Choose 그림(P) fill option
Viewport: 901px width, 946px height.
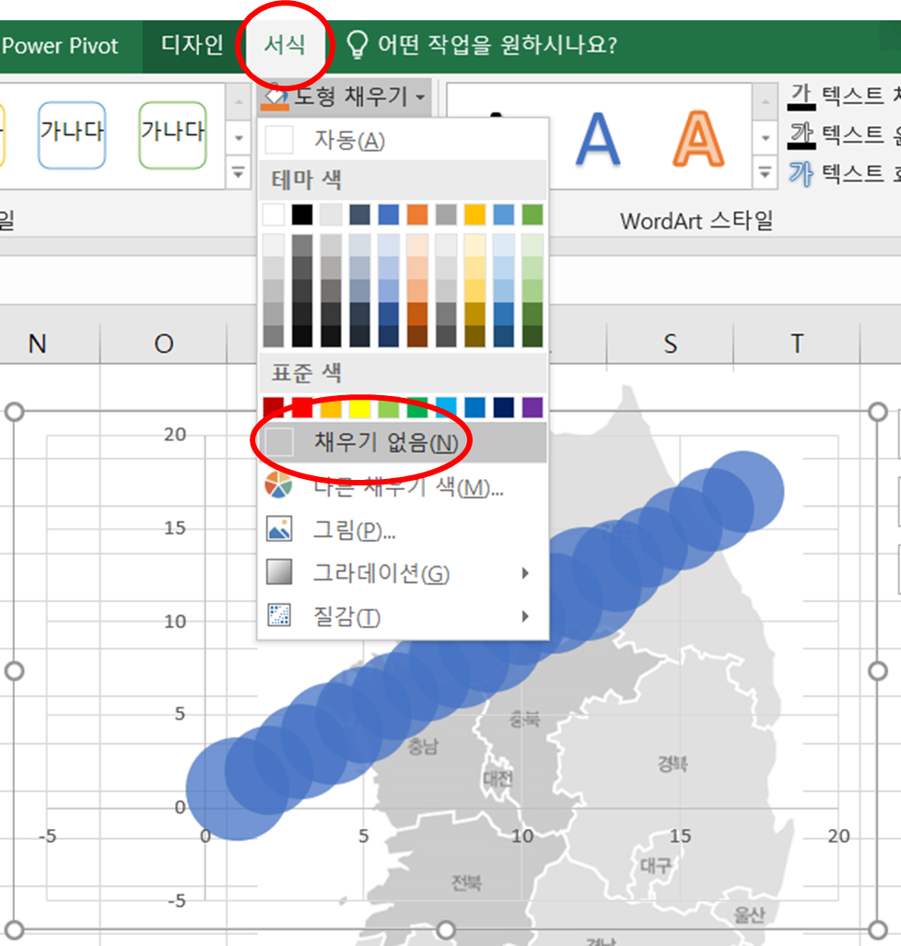point(403,529)
